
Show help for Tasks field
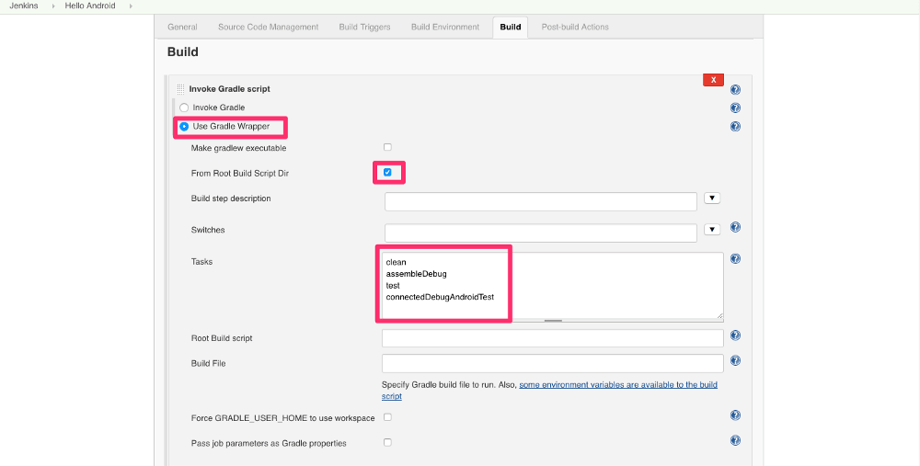pyautogui.click(x=735, y=258)
